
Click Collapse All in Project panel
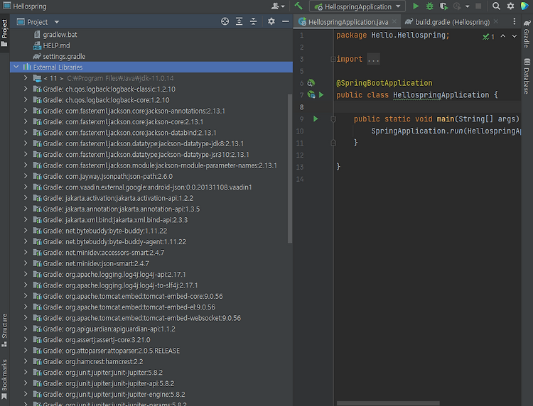pos(253,22)
